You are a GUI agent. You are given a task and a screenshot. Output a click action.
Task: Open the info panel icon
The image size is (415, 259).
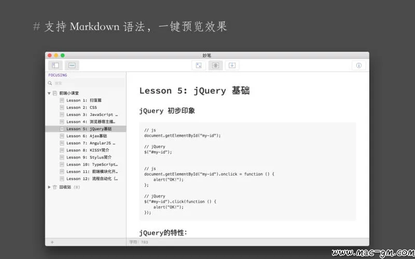tap(359, 65)
